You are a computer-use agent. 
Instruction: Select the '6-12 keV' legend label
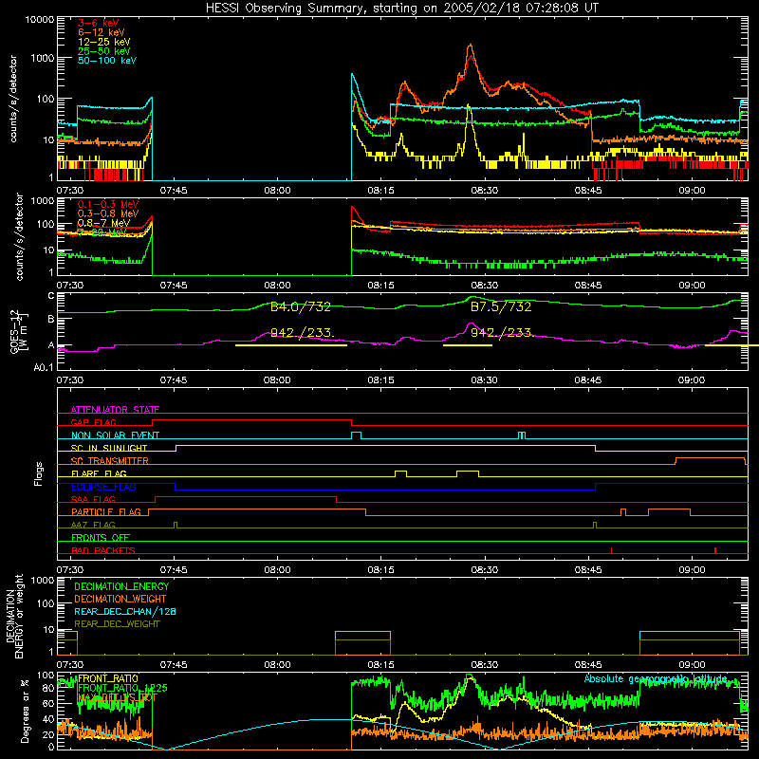click(102, 32)
